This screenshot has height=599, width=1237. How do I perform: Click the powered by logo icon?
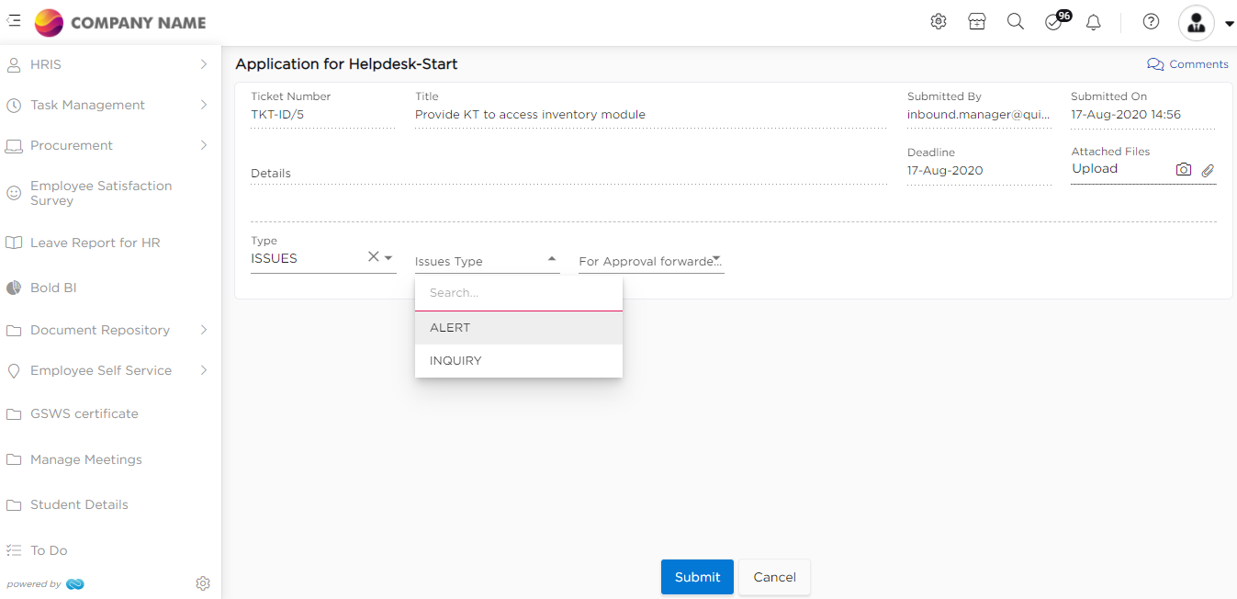pyautogui.click(x=75, y=584)
